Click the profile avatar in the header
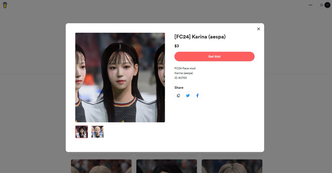The height and width of the screenshot is (173, 332). click(327, 5)
